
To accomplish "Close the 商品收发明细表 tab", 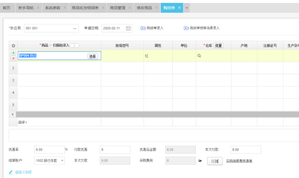I will [x=103, y=8].
